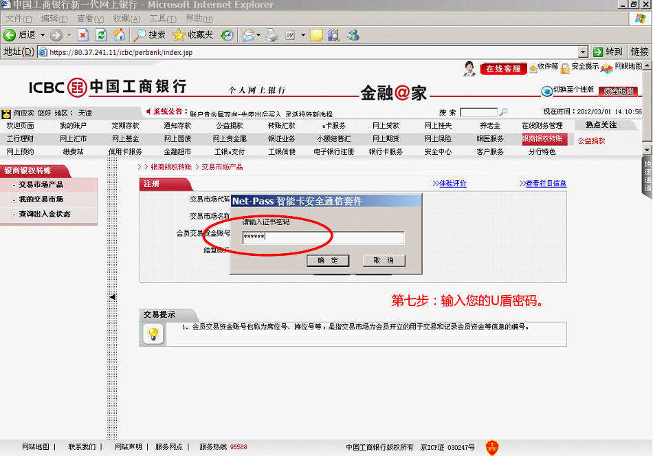The image size is (653, 456).
Task: Collapse the 查询出入金状态 sidebar item
Action: (14, 215)
